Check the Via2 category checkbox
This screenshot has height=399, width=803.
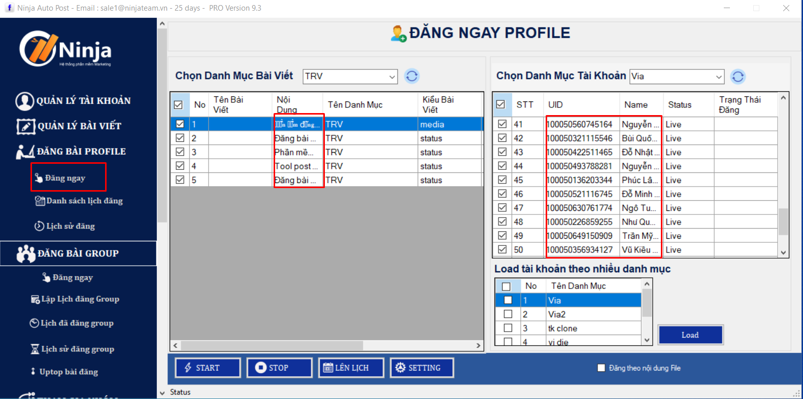pyautogui.click(x=508, y=314)
